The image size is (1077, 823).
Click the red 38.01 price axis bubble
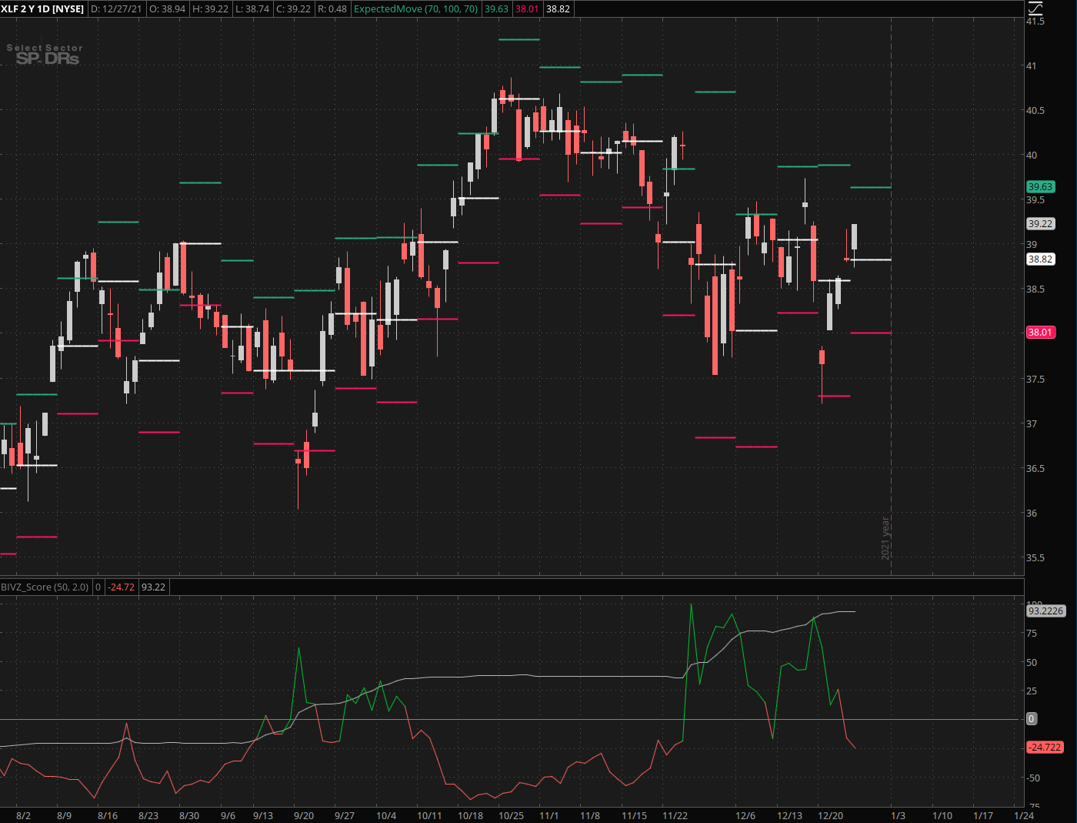1040,333
